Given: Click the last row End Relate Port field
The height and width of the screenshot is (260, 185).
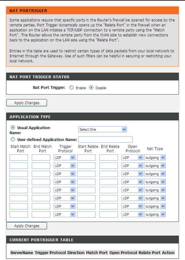Looking at the screenshot, I should click(x=109, y=214).
